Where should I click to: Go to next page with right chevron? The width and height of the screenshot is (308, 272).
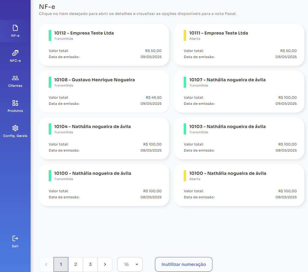(x=105, y=264)
